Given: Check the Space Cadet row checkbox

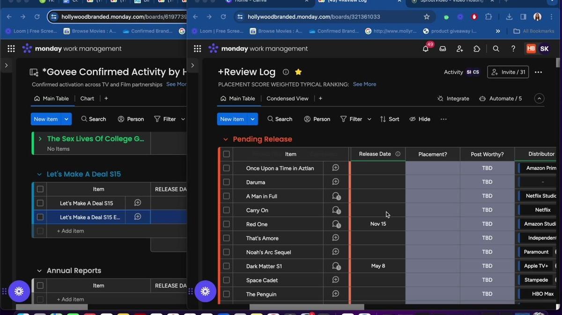Looking at the screenshot, I should pyautogui.click(x=226, y=280).
